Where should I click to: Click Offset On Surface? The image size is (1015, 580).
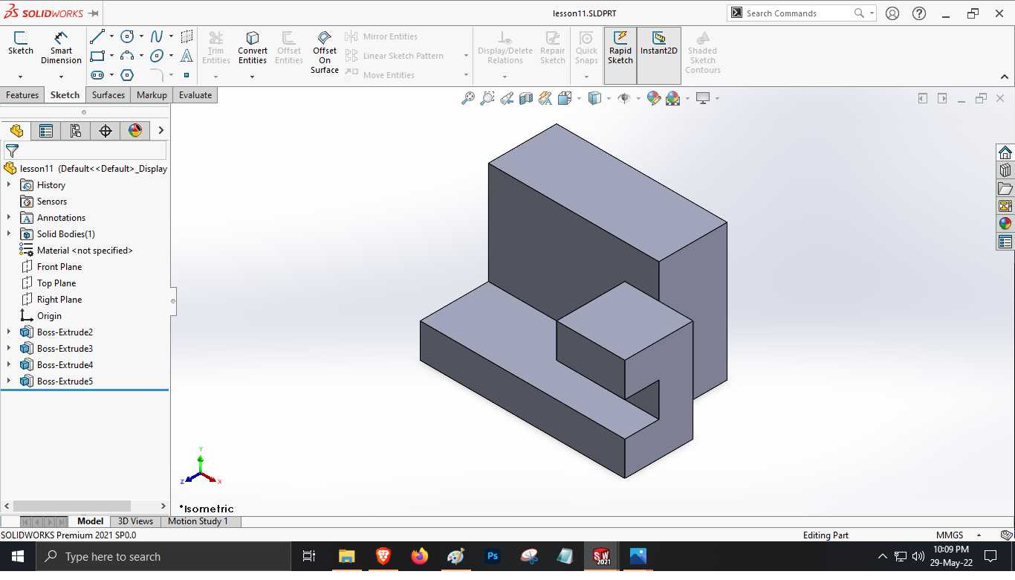coord(325,52)
